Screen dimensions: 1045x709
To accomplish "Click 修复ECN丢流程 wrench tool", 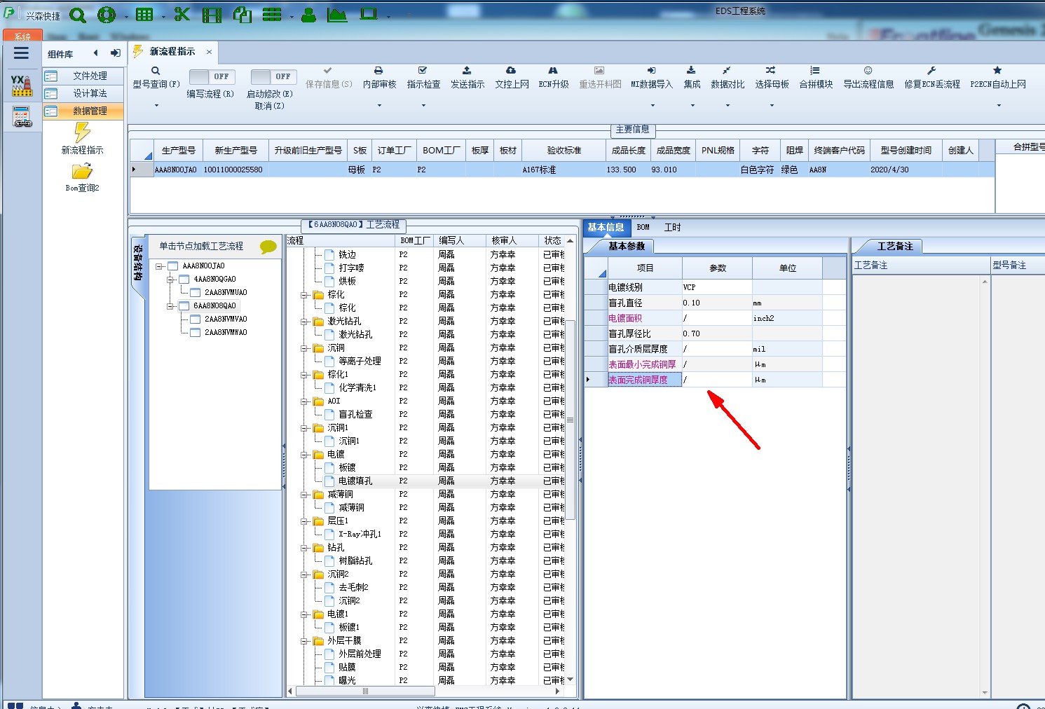I will pyautogui.click(x=932, y=77).
